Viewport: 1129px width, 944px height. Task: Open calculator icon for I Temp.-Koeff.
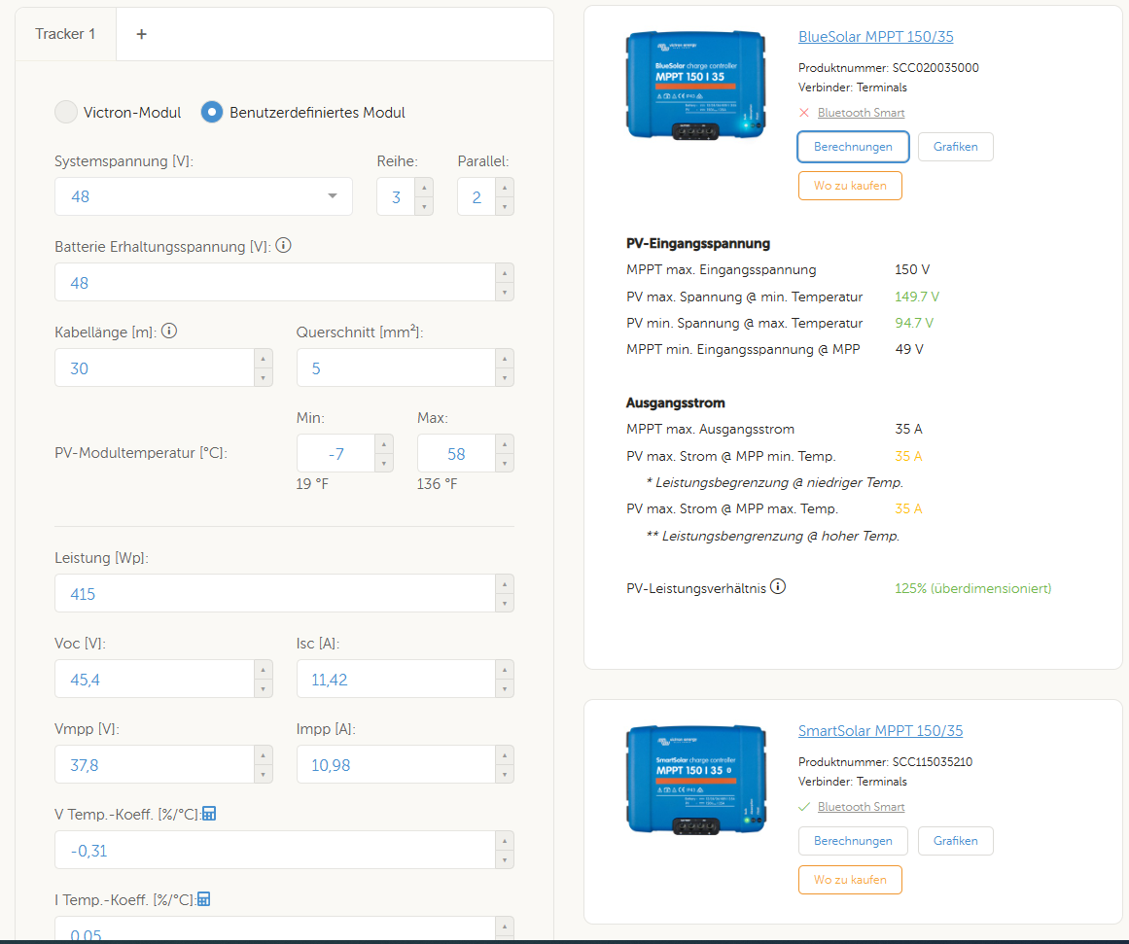click(x=204, y=899)
